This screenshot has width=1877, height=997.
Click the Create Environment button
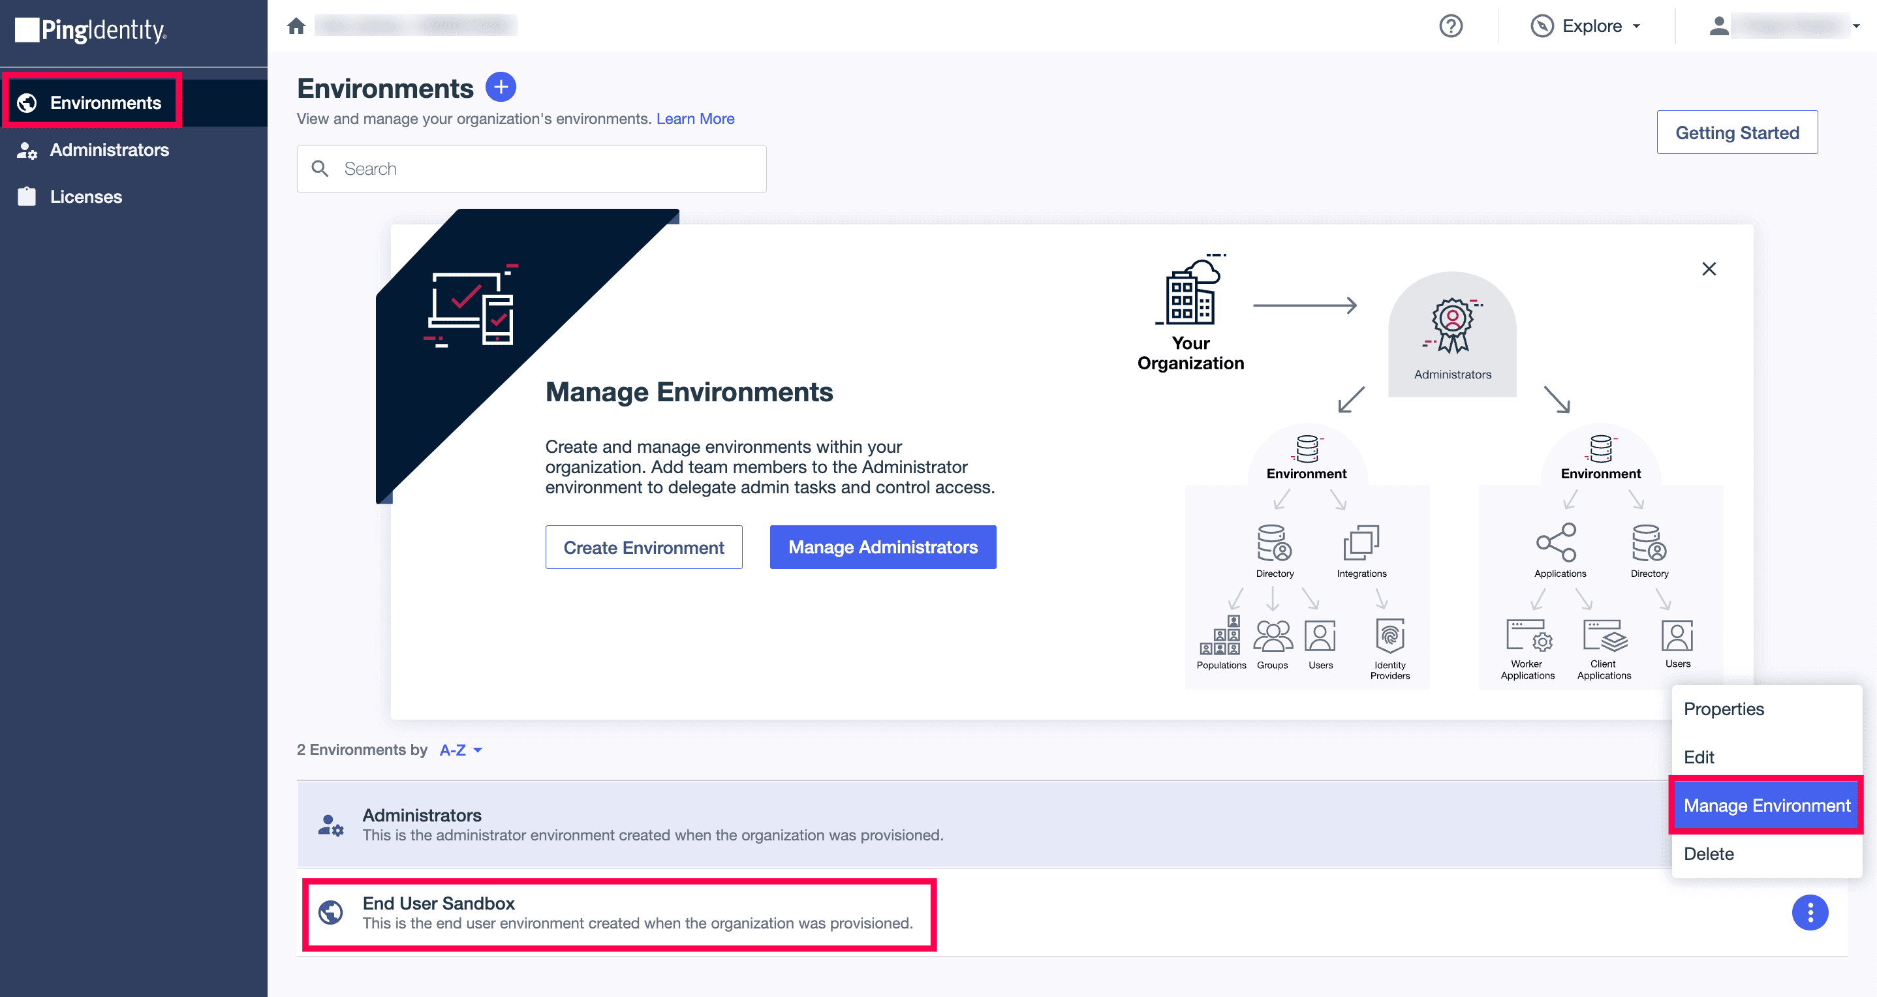coord(644,547)
